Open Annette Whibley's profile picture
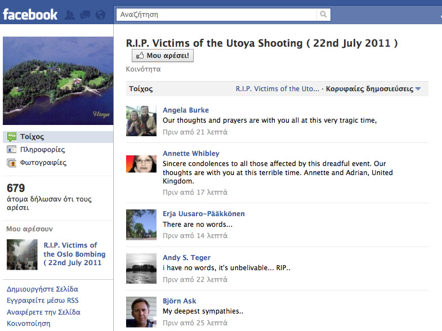442x331 pixels. click(141, 164)
